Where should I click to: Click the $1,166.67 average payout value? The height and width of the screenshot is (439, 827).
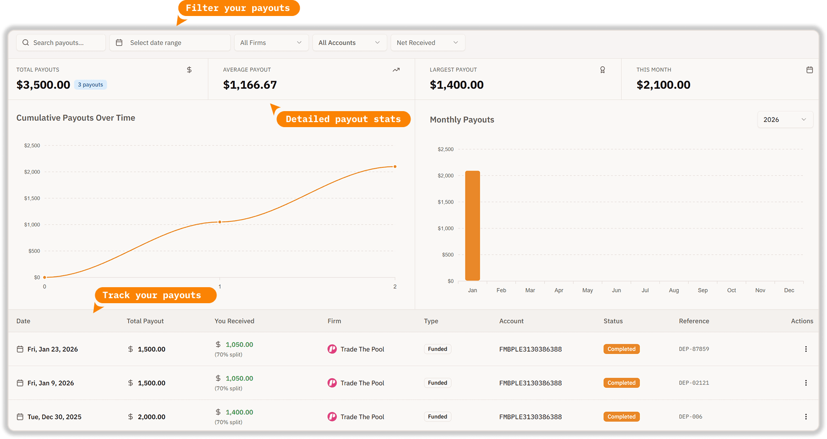point(250,85)
